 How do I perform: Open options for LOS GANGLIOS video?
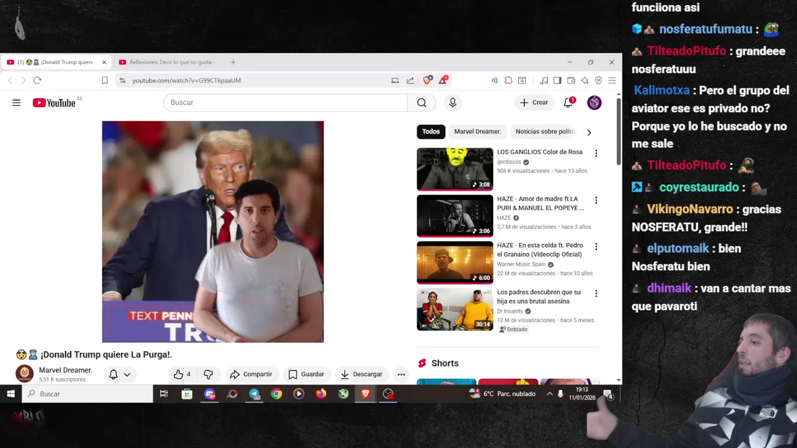pos(596,153)
